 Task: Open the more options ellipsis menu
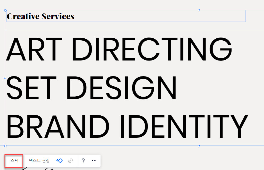click(94, 161)
